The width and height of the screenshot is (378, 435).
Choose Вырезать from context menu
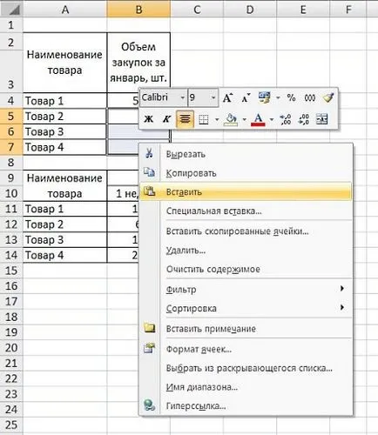pos(246,154)
